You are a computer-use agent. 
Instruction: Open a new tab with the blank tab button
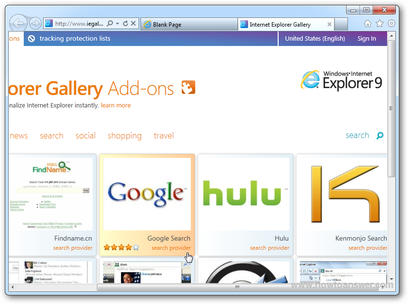click(341, 24)
